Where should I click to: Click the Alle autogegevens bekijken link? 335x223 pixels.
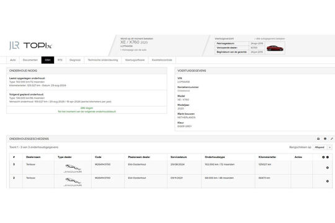[270, 38]
